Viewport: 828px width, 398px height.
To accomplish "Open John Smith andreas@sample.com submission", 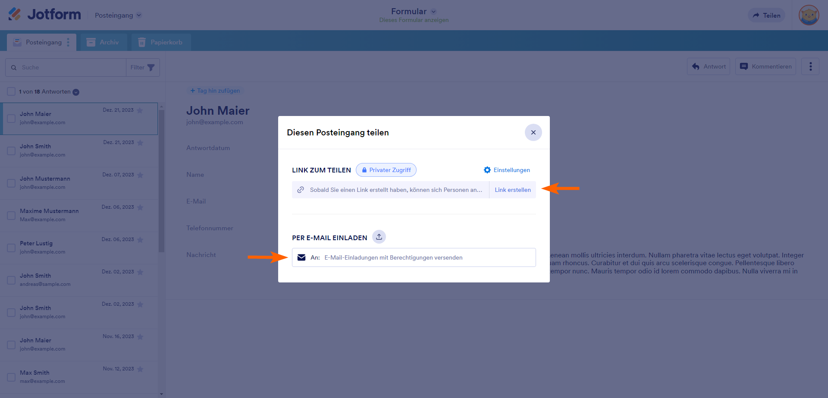I will [x=79, y=280].
